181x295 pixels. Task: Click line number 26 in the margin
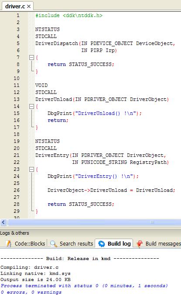click(x=17, y=190)
